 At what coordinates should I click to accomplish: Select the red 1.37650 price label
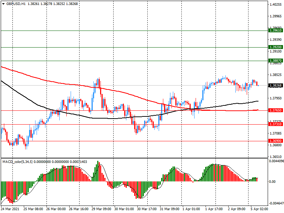coord(275,111)
